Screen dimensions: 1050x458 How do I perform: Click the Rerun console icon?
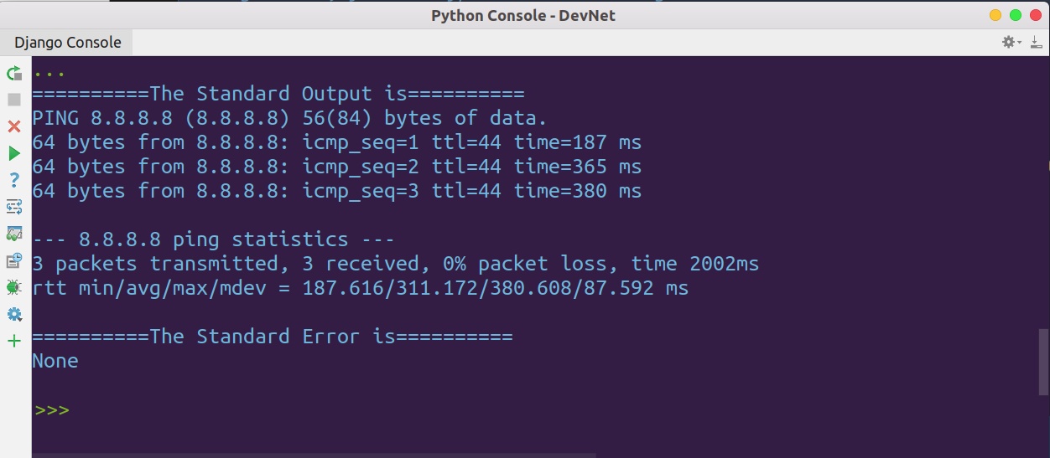click(13, 74)
